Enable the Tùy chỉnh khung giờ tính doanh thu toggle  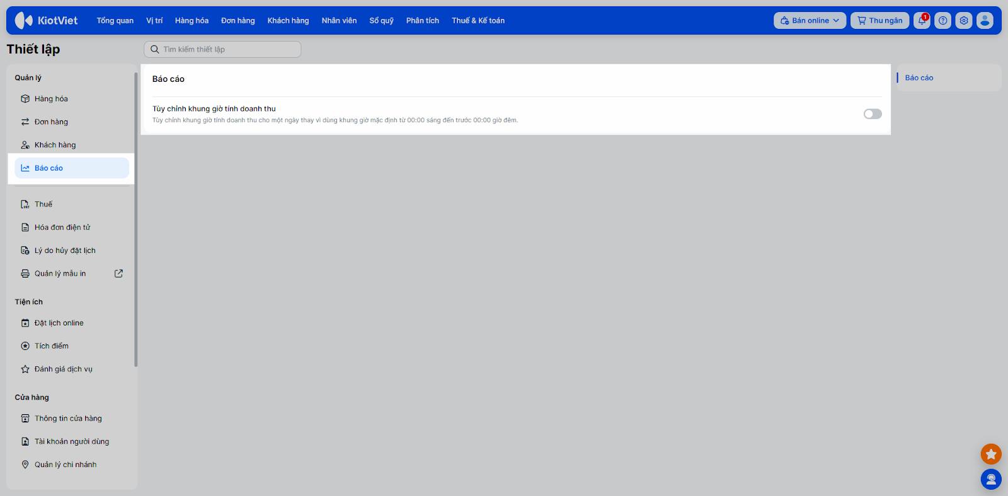(x=873, y=114)
